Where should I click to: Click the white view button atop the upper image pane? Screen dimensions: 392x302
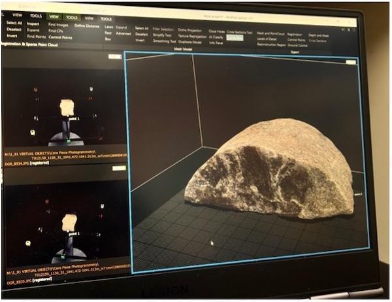click(115, 57)
